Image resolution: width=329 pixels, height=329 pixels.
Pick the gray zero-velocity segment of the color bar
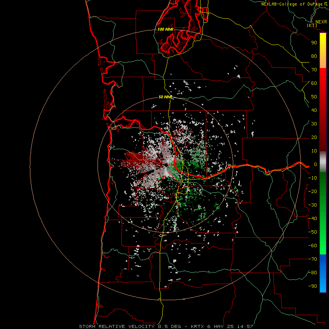(323, 162)
